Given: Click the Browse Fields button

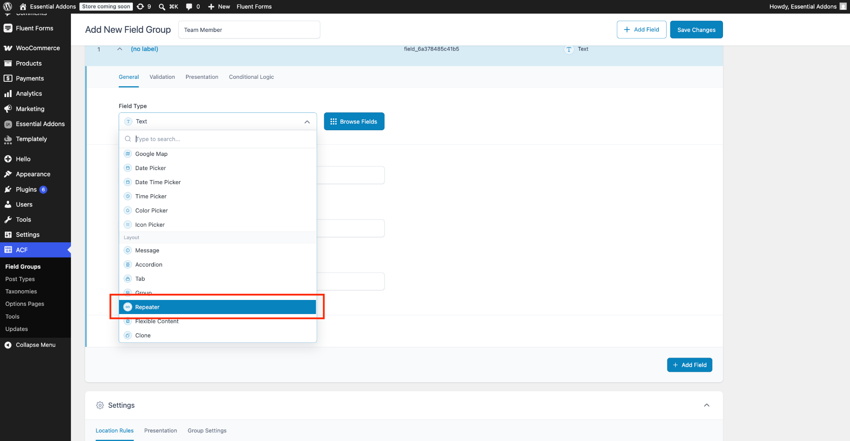Looking at the screenshot, I should 354,122.
